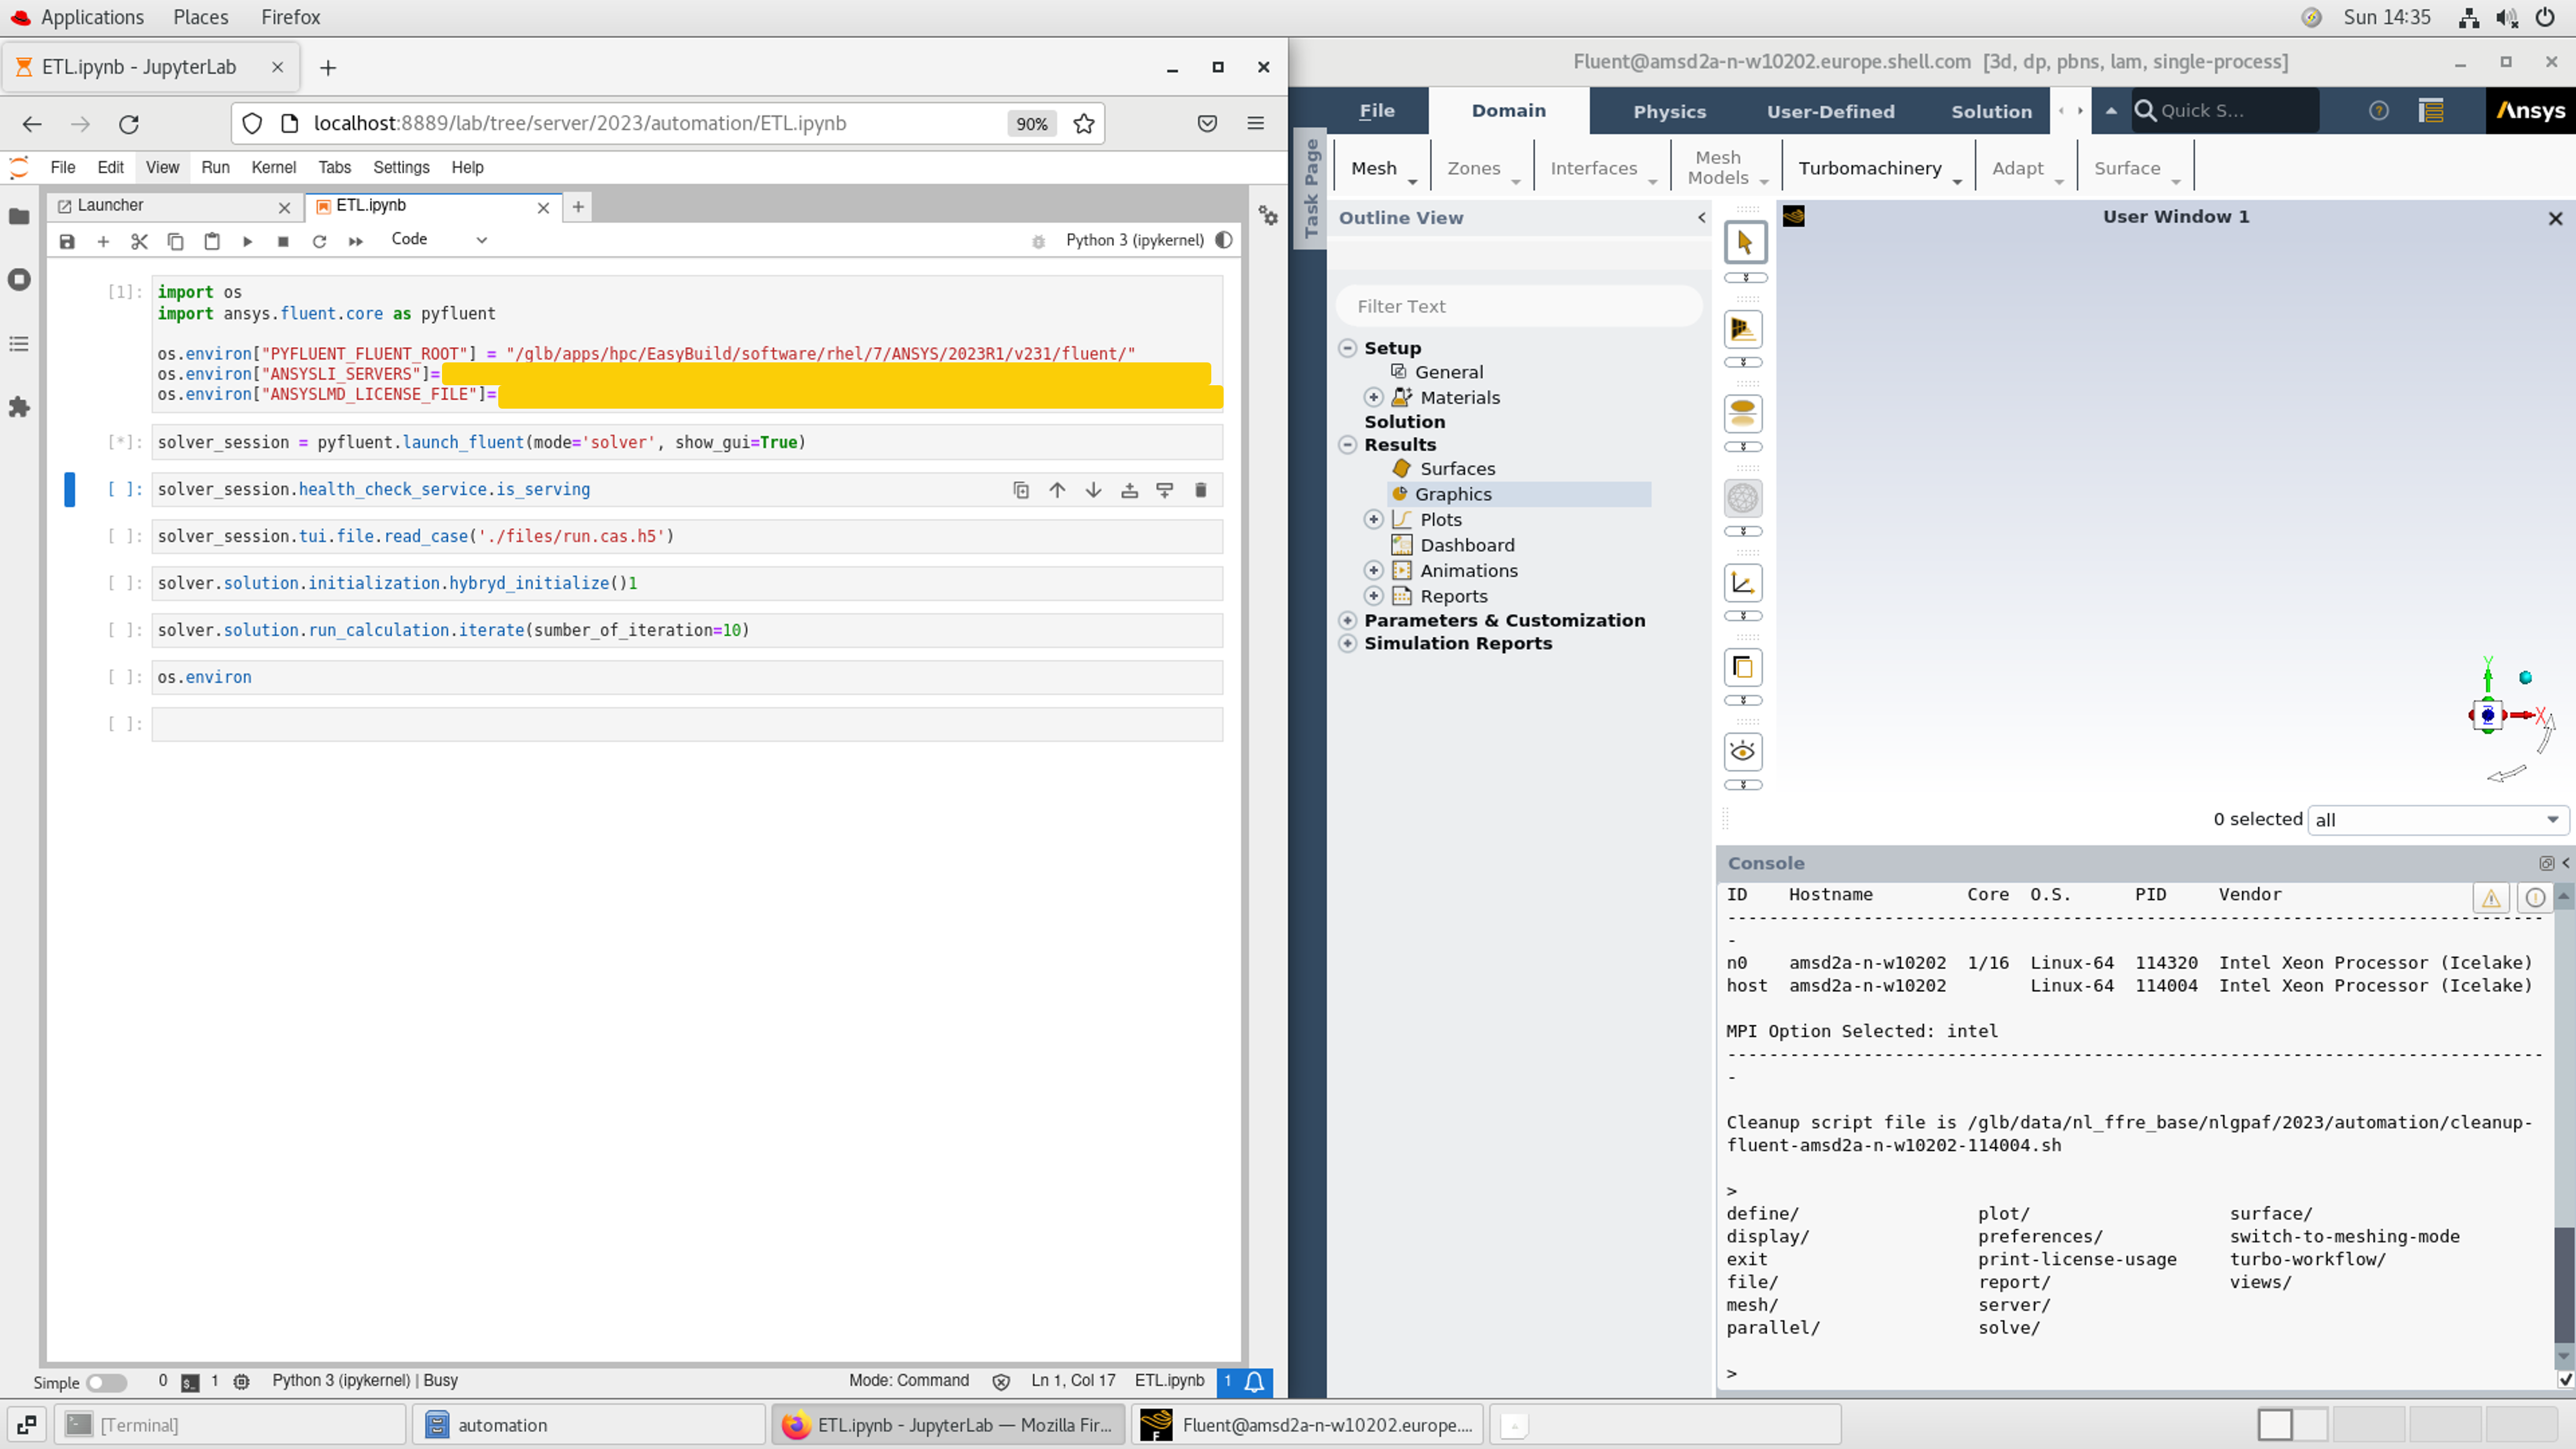Image resolution: width=2576 pixels, height=1449 pixels.
Task: Click the eye view icon in Fluent toolbar
Action: (1744, 752)
